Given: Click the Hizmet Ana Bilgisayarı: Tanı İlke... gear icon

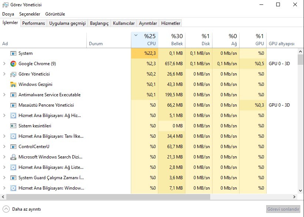Looking at the screenshot, I should [x=13, y=136].
